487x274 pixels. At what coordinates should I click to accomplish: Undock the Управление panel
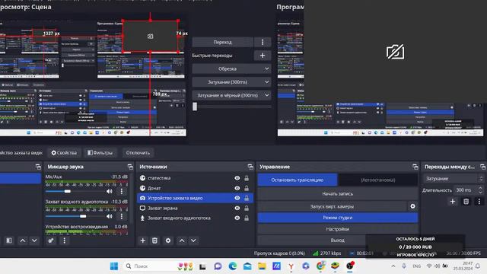point(415,167)
